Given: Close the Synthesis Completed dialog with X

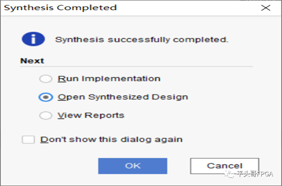Looking at the screenshot, I should (265, 8).
